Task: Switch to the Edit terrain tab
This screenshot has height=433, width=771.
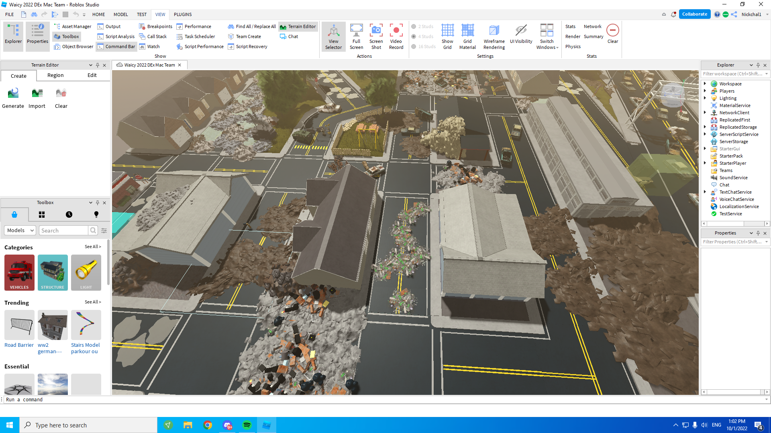Action: [92, 75]
